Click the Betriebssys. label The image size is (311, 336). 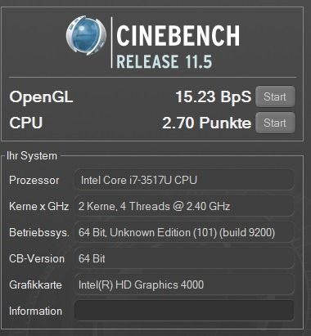tap(39, 233)
